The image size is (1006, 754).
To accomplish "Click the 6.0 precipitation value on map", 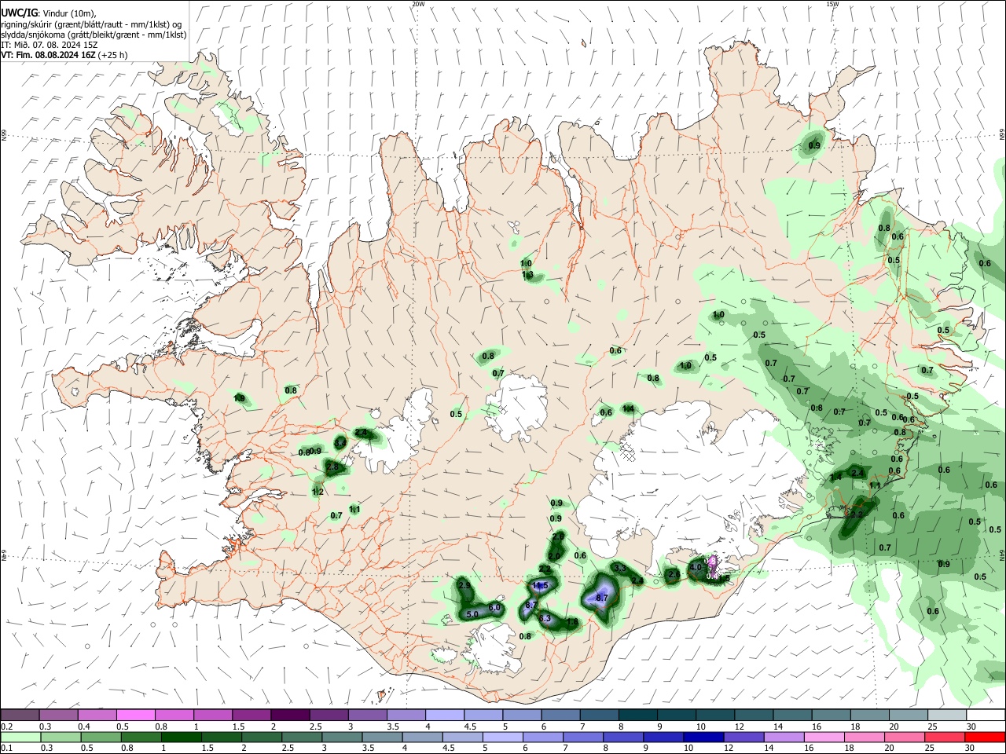I will 494,608.
